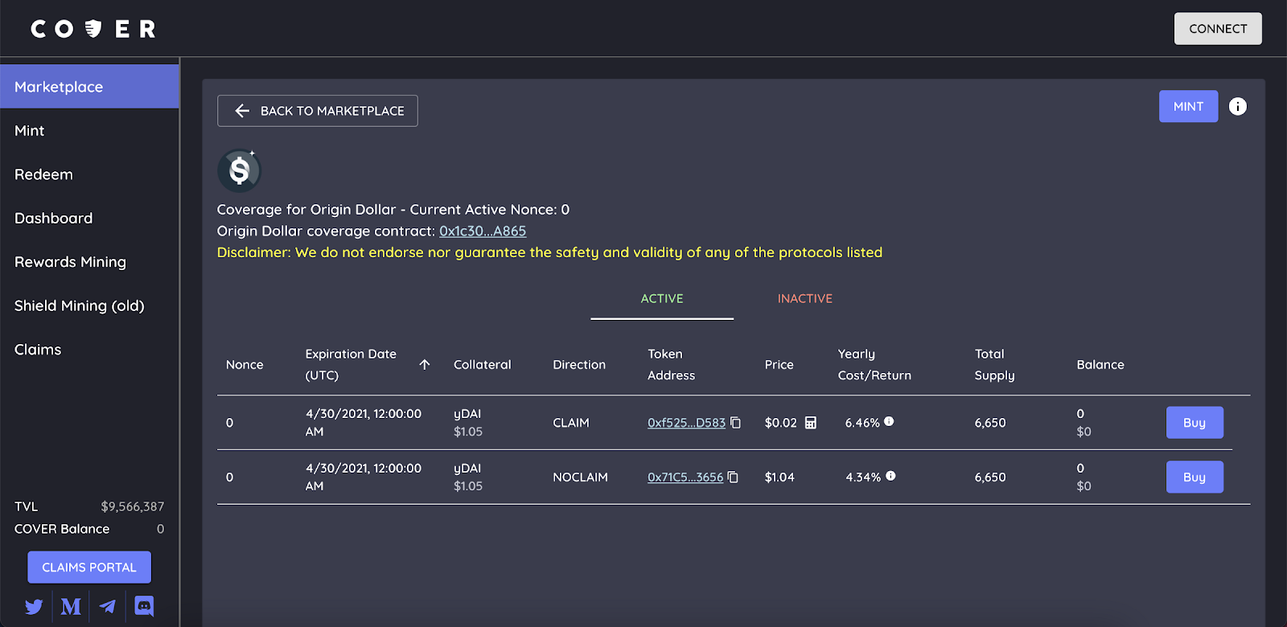
Task: Open Claims in the sidebar
Action: point(89,350)
